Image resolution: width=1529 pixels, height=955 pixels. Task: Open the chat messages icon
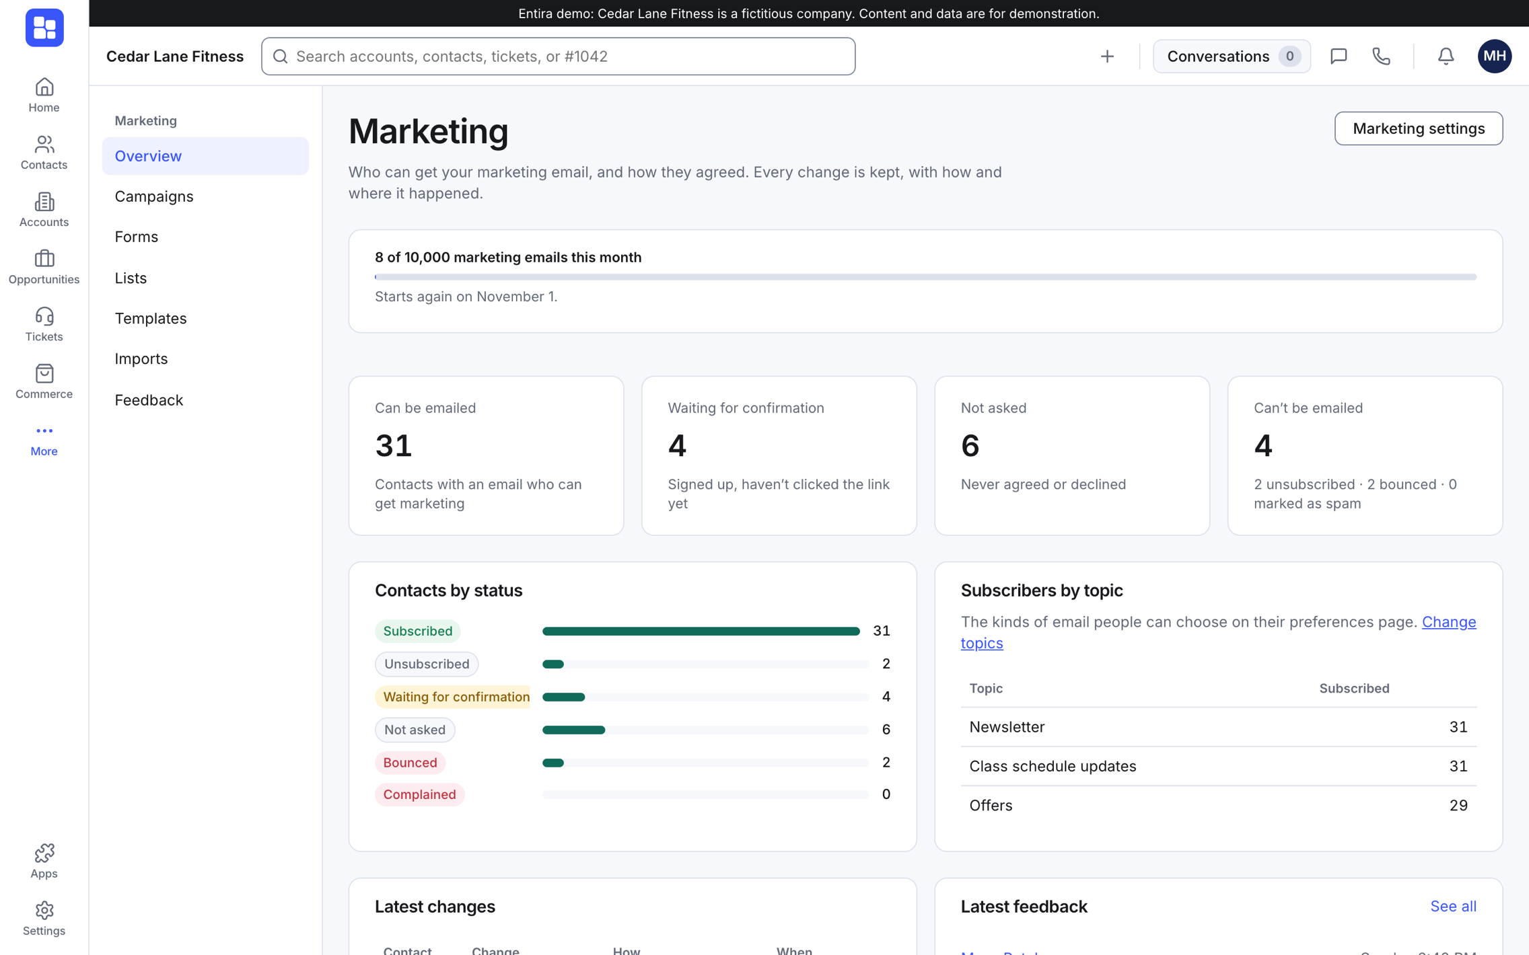coord(1339,56)
